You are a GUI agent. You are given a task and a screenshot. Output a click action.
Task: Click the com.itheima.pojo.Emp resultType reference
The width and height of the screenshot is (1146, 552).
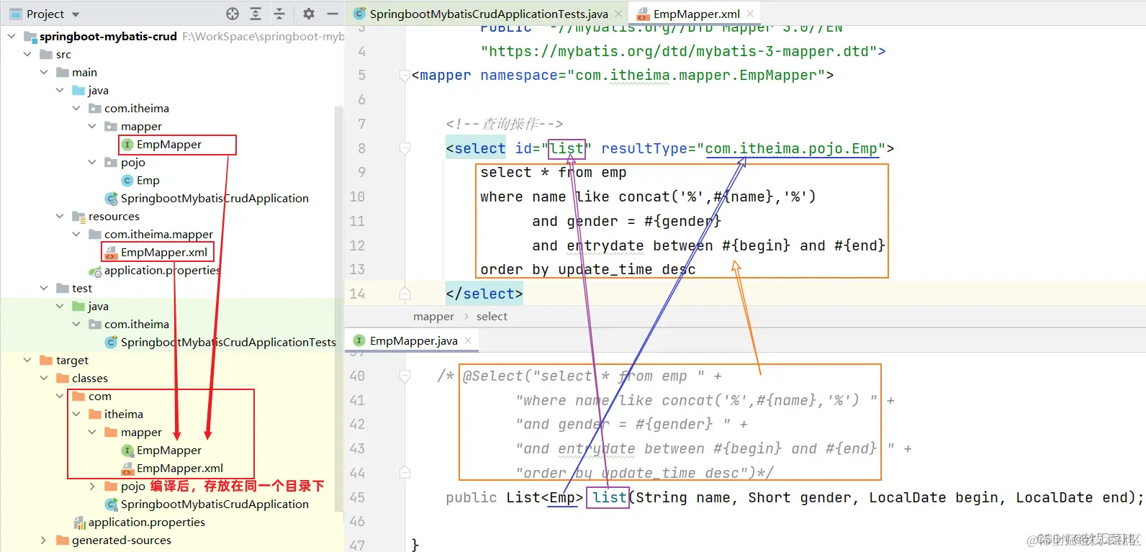(x=790, y=148)
